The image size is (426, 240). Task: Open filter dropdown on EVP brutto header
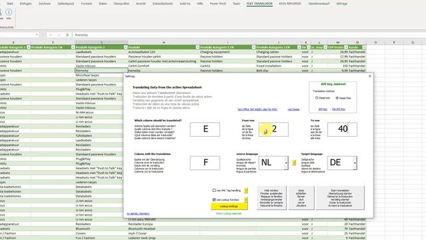346,47
